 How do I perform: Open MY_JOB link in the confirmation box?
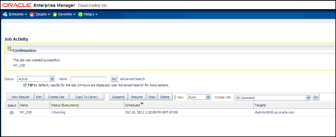[19, 65]
